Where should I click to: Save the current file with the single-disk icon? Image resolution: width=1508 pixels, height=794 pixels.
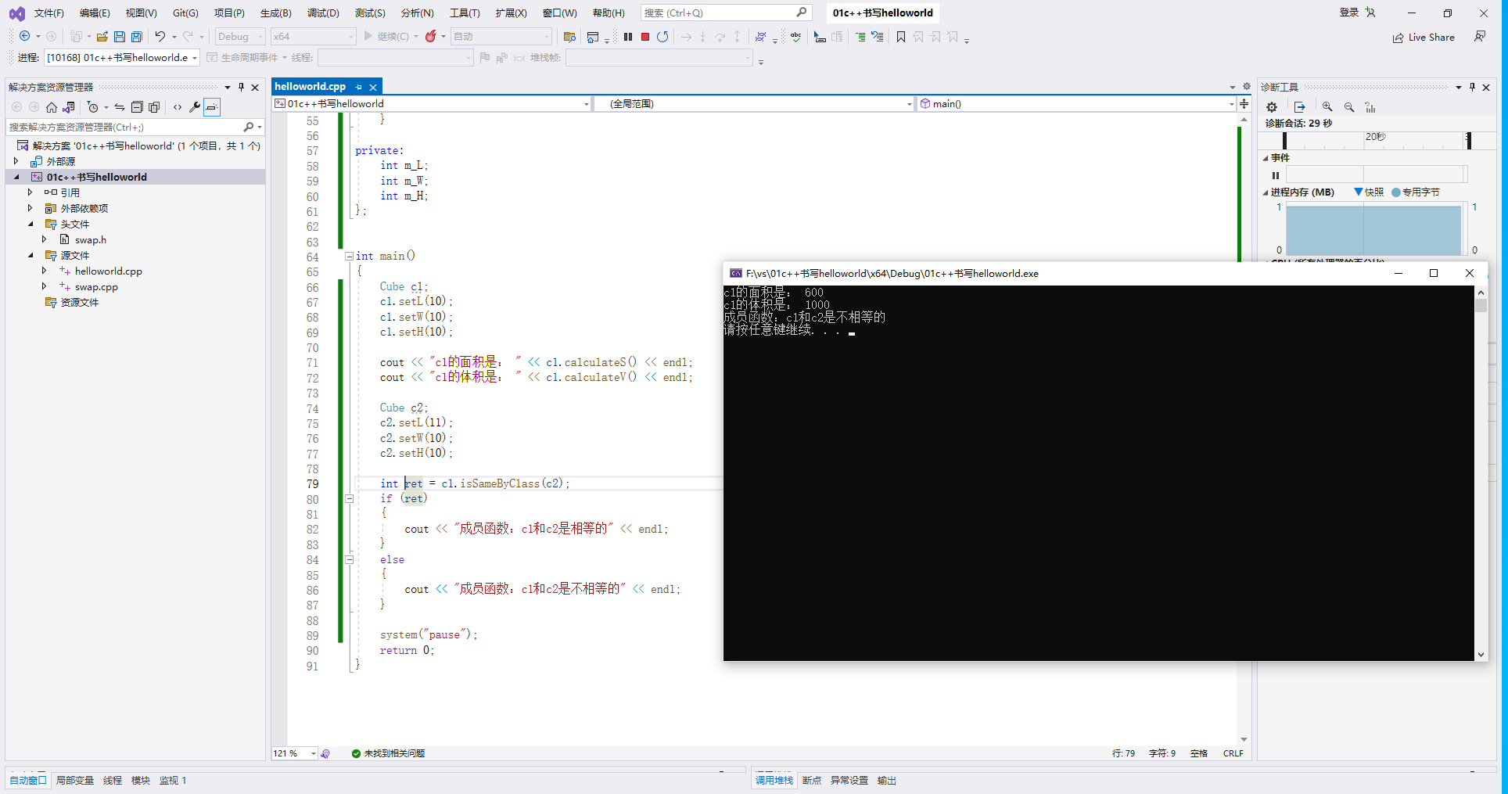(x=120, y=37)
